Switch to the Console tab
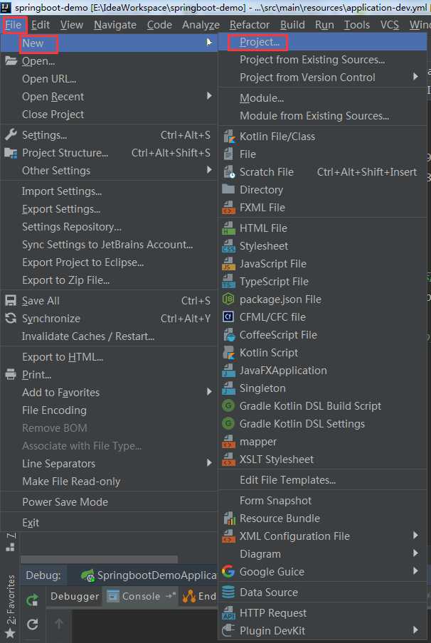Image resolution: width=431 pixels, height=643 pixels. 141,596
